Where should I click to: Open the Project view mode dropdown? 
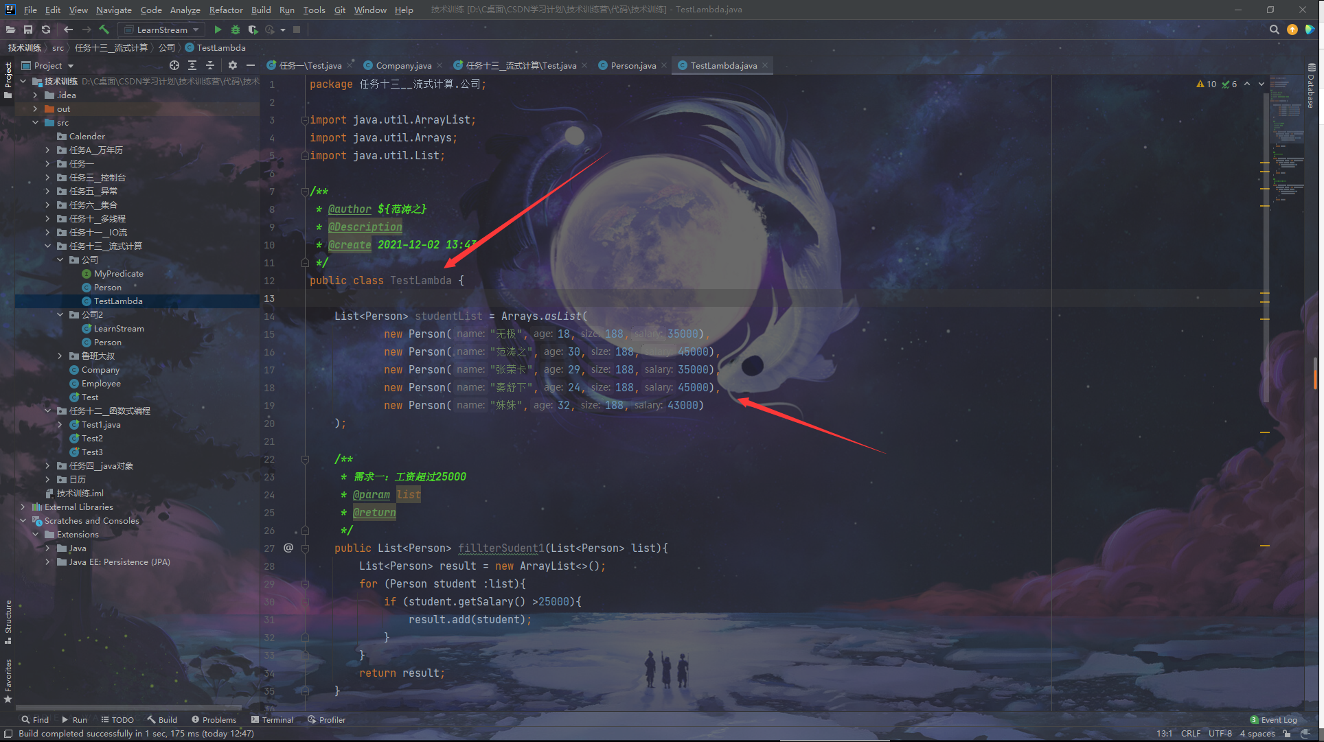[x=48, y=65]
